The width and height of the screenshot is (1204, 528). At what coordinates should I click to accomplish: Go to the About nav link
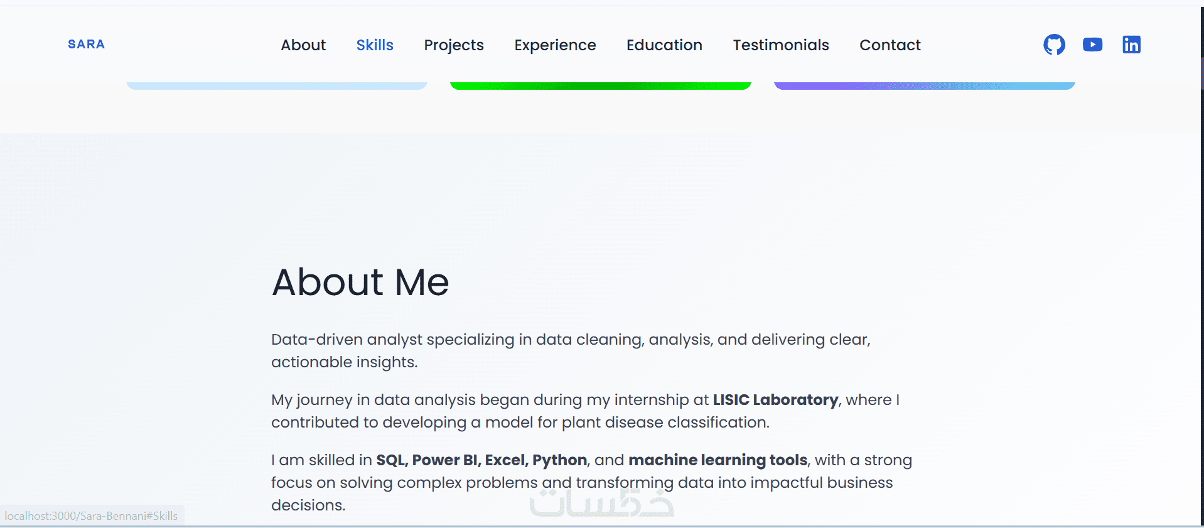pyautogui.click(x=303, y=45)
